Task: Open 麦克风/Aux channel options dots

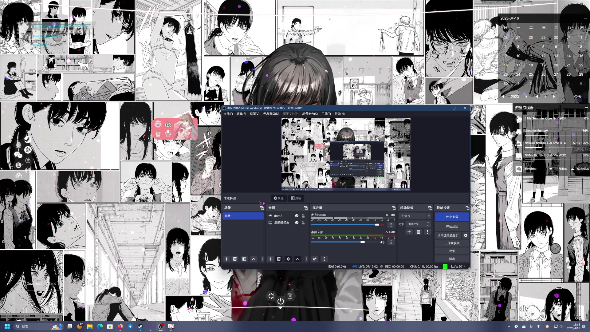Action: point(391,225)
